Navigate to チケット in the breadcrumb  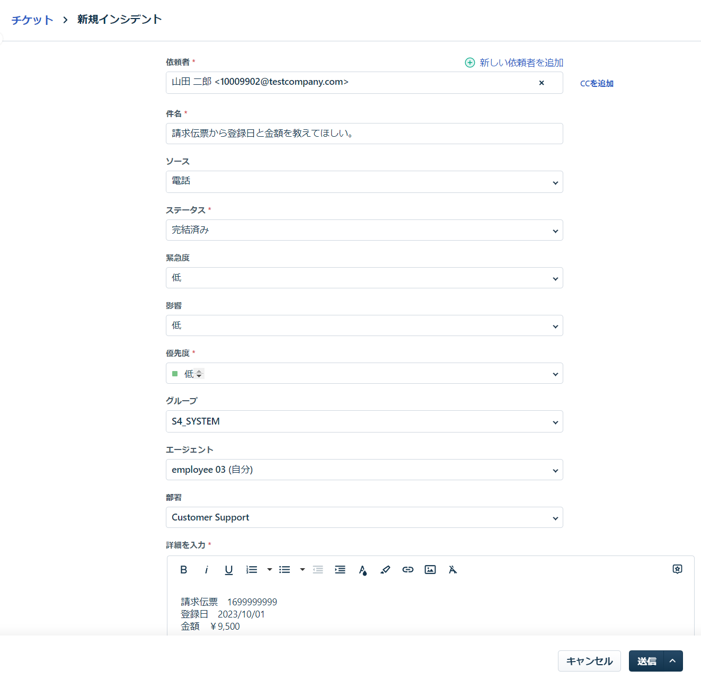click(32, 20)
